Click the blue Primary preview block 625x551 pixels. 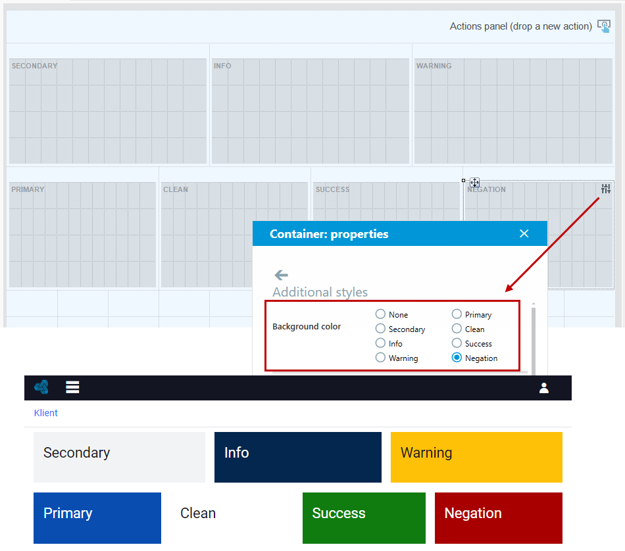coord(97,518)
